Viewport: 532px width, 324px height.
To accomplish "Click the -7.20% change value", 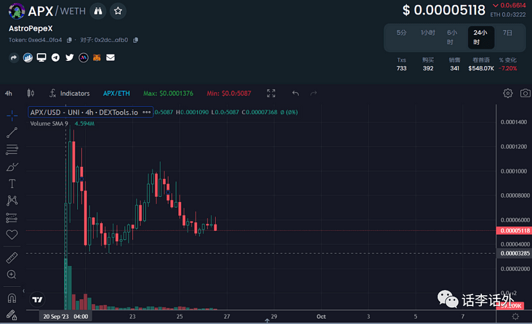I will click(x=508, y=69).
